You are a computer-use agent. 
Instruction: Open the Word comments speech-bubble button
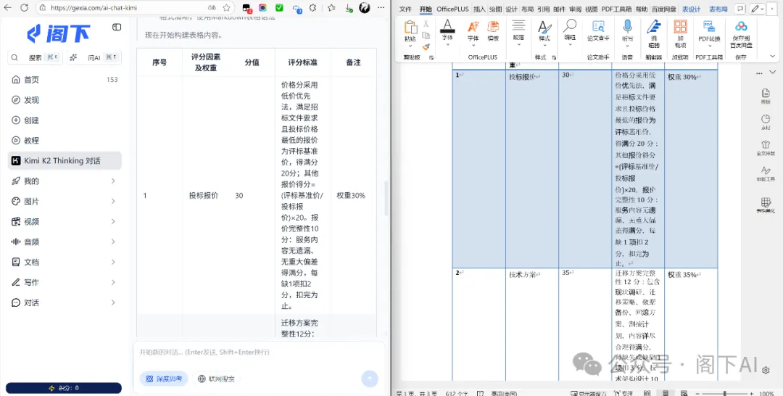tap(740, 9)
